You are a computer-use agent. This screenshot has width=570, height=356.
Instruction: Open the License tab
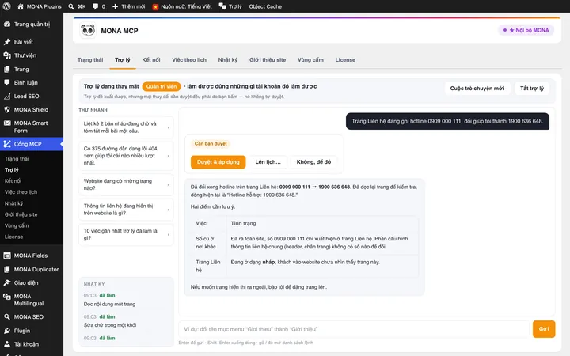coord(345,60)
